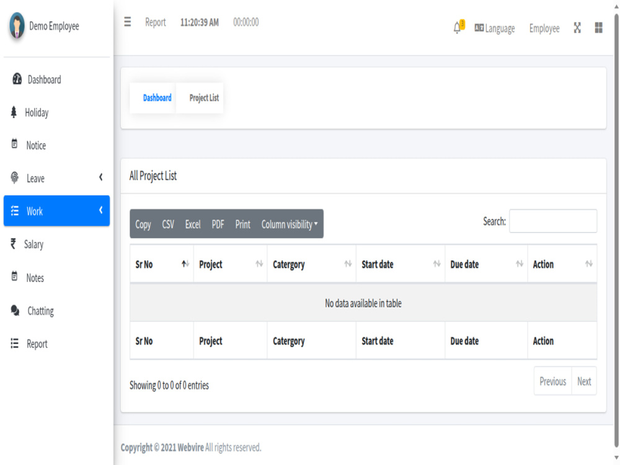The width and height of the screenshot is (620, 465).
Task: Click the Chatting speech bubbles icon
Action: pos(15,311)
